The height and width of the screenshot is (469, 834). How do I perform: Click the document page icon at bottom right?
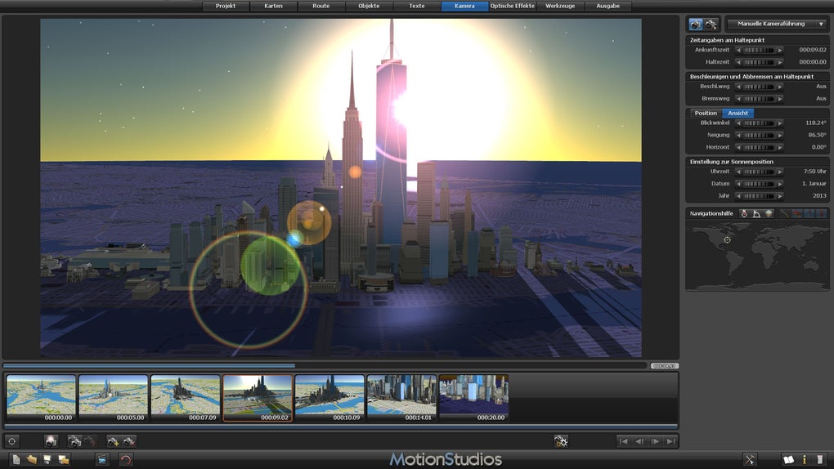point(819,459)
